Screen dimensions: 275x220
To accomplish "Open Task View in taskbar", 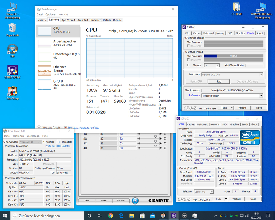I will 100,216.
